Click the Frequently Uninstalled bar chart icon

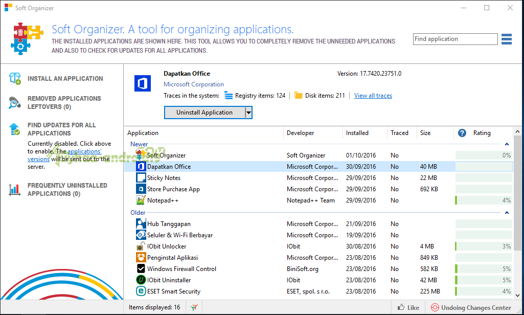[14, 190]
